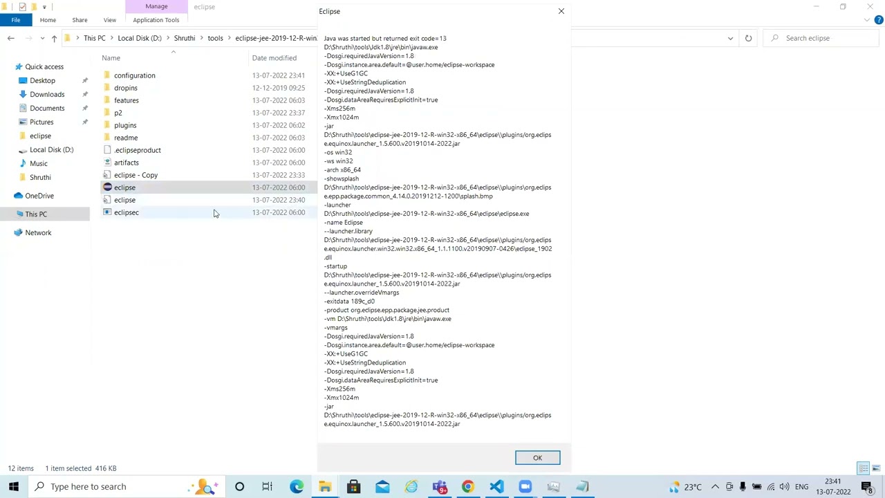The width and height of the screenshot is (885, 498).
Task: Select the p2 folder
Action: click(118, 113)
